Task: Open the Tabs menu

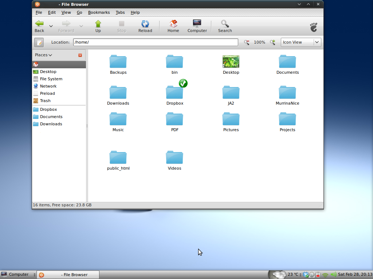Action: 120,13
